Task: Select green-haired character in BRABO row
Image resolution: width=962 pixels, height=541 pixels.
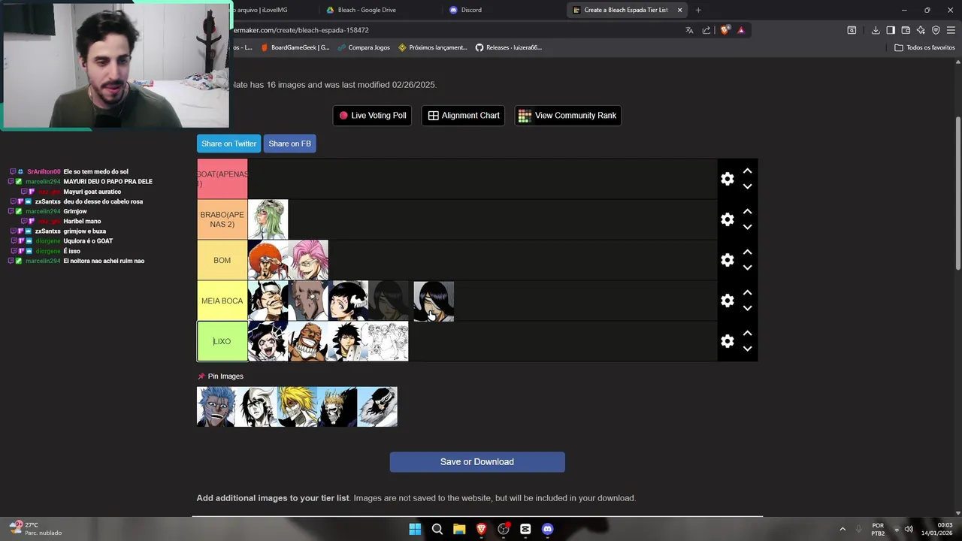Action: pos(268,219)
